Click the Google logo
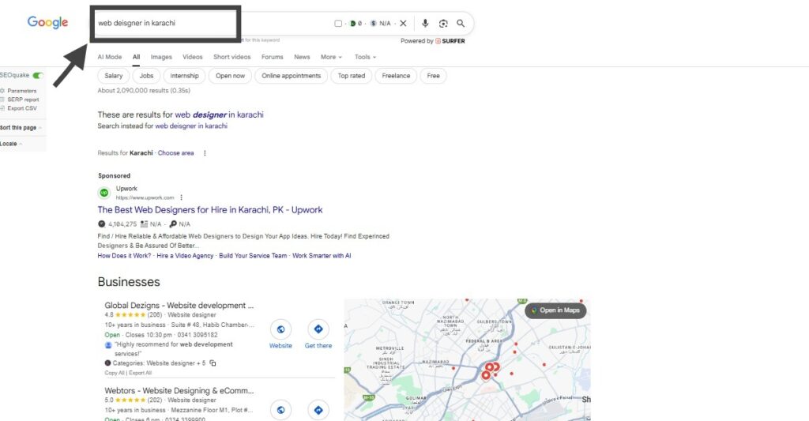 [x=47, y=22]
